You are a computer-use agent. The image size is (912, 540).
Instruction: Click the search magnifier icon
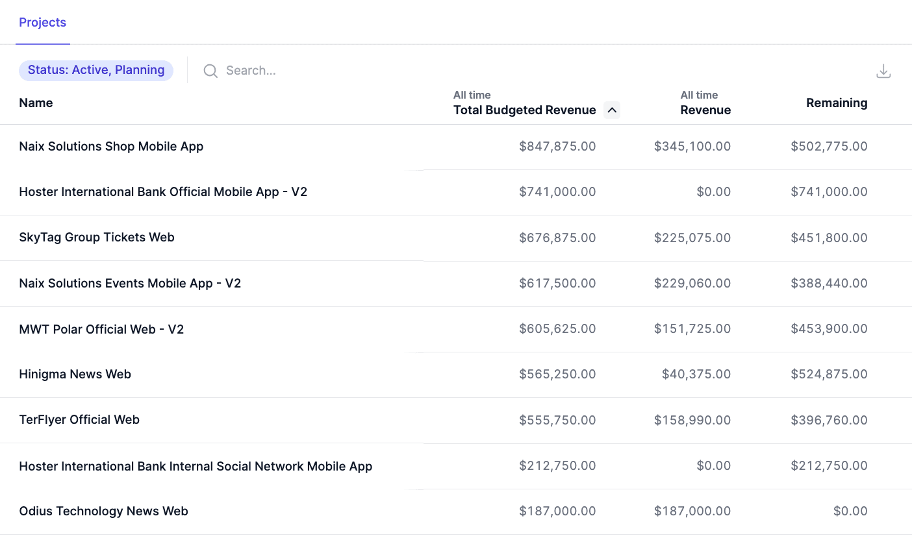coord(210,71)
